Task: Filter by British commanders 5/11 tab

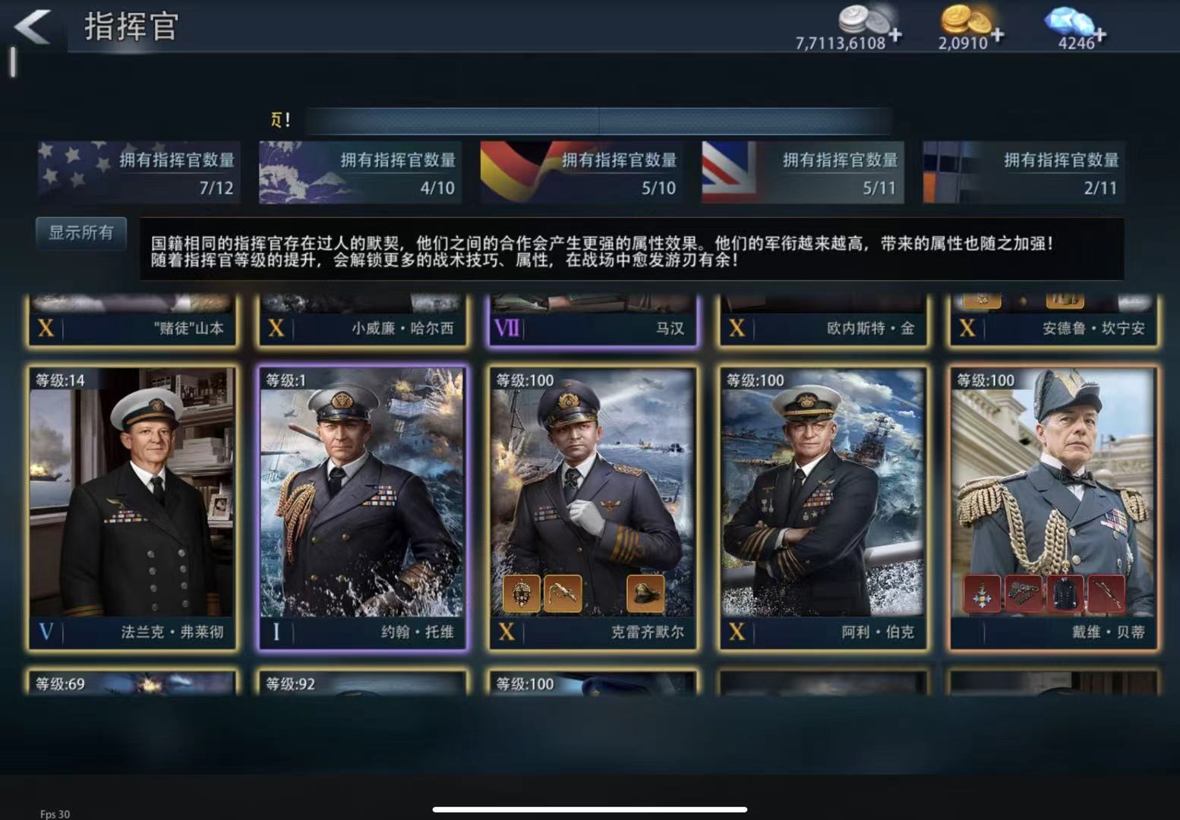Action: (x=803, y=172)
